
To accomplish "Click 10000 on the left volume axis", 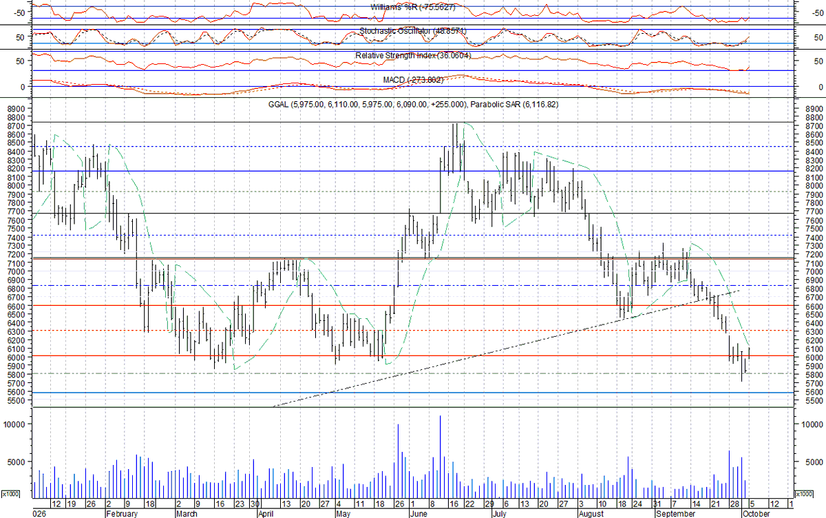I will pyautogui.click(x=15, y=424).
